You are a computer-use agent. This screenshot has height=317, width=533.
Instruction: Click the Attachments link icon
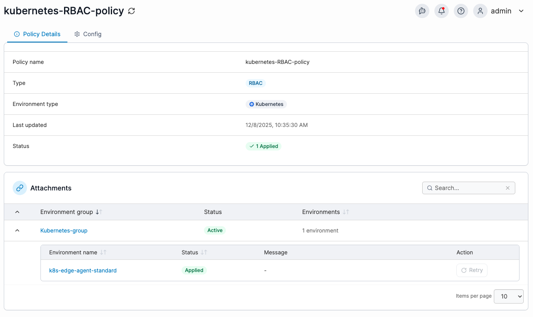pyautogui.click(x=20, y=188)
